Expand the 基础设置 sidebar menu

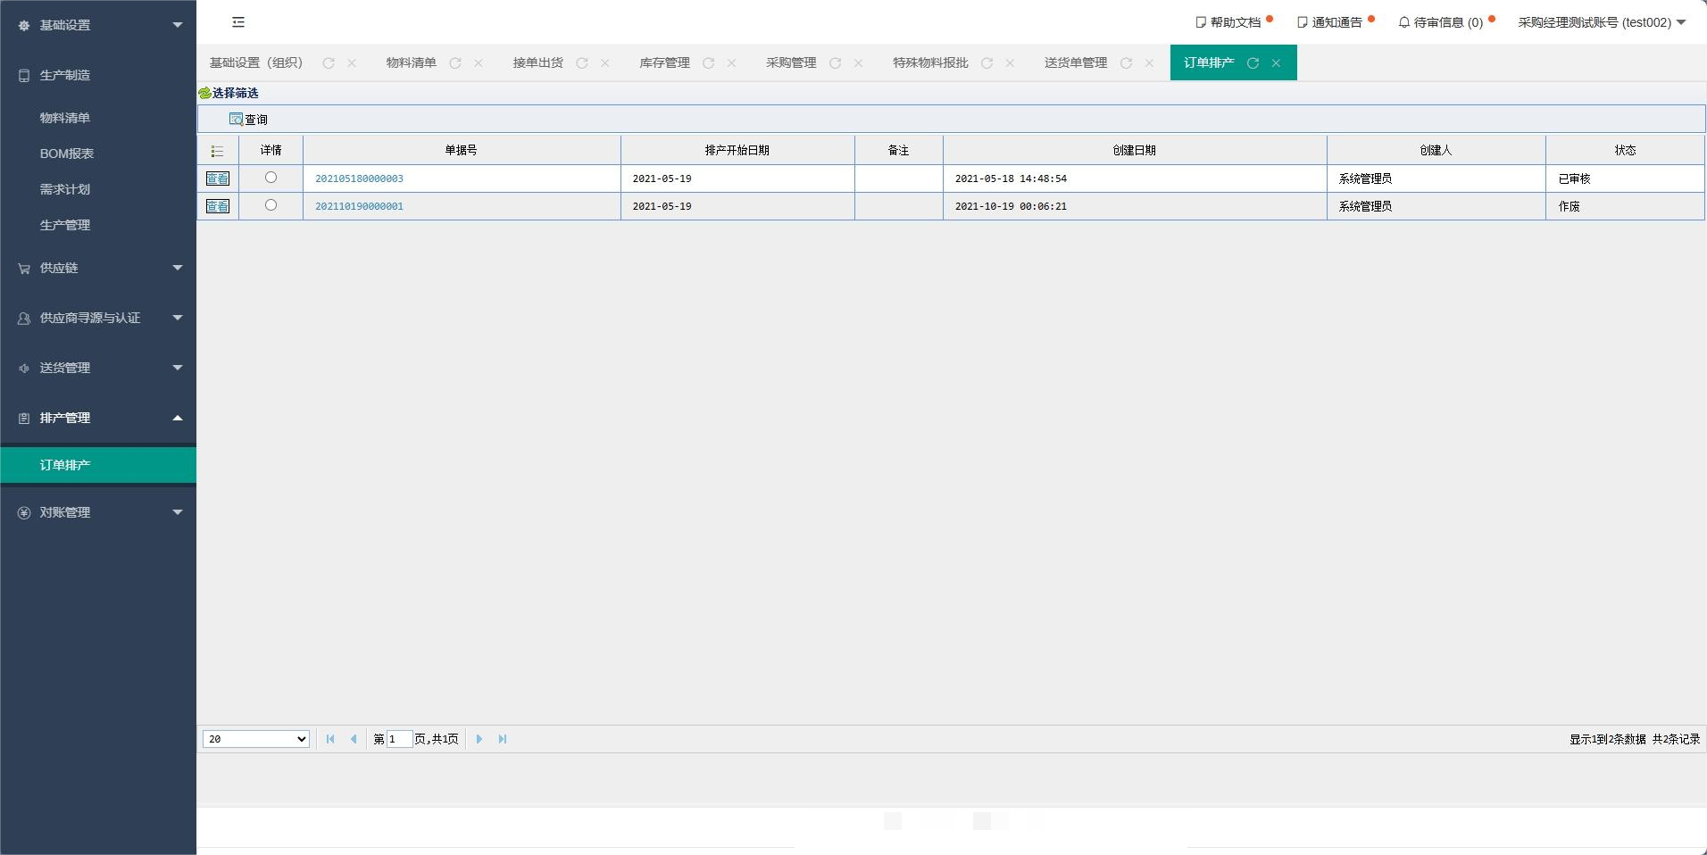[x=98, y=25]
